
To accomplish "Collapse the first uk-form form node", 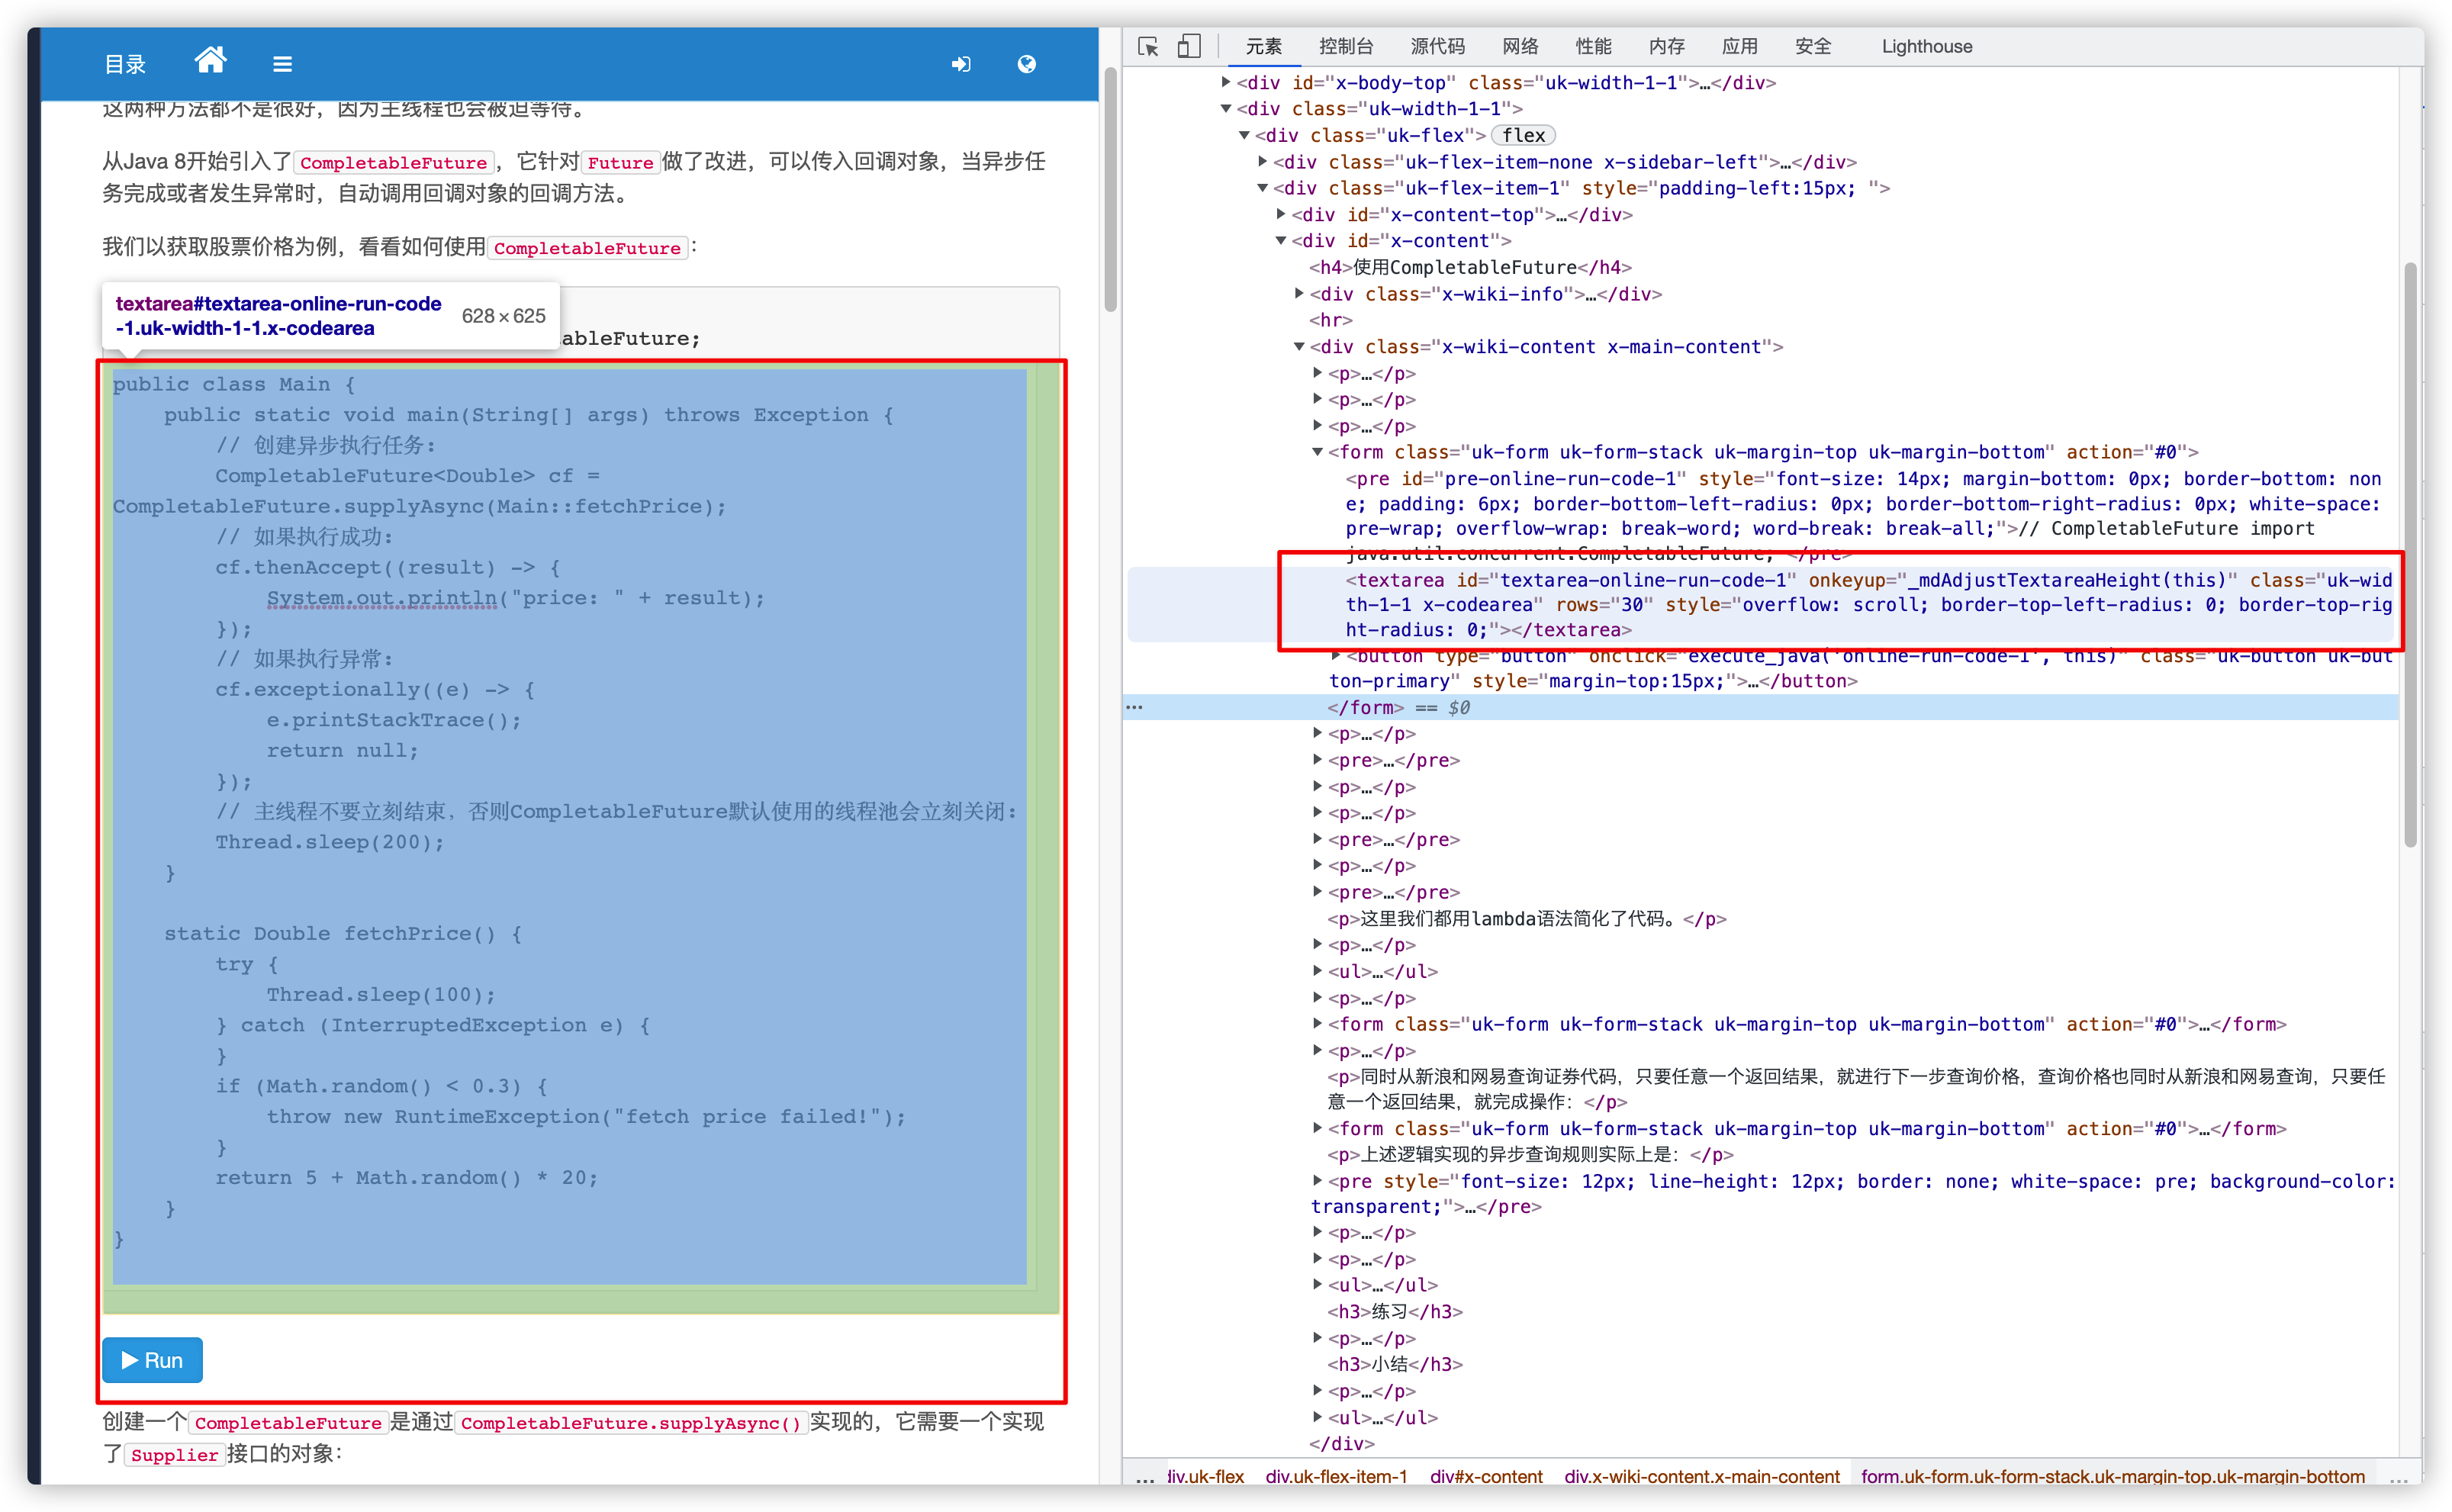I will pos(1317,452).
